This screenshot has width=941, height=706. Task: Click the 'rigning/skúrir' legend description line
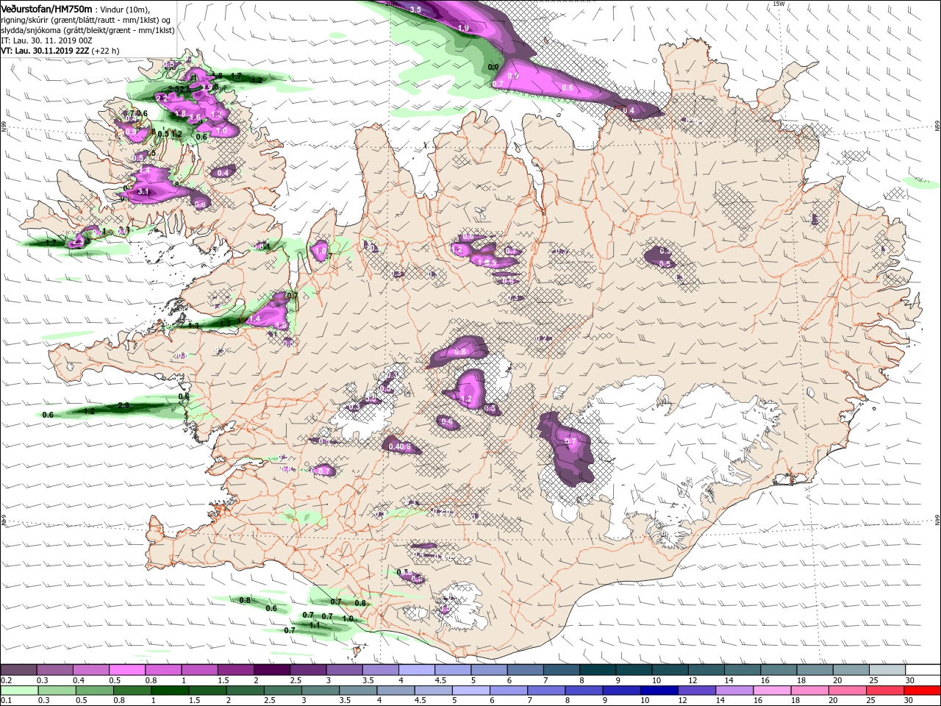point(86,20)
